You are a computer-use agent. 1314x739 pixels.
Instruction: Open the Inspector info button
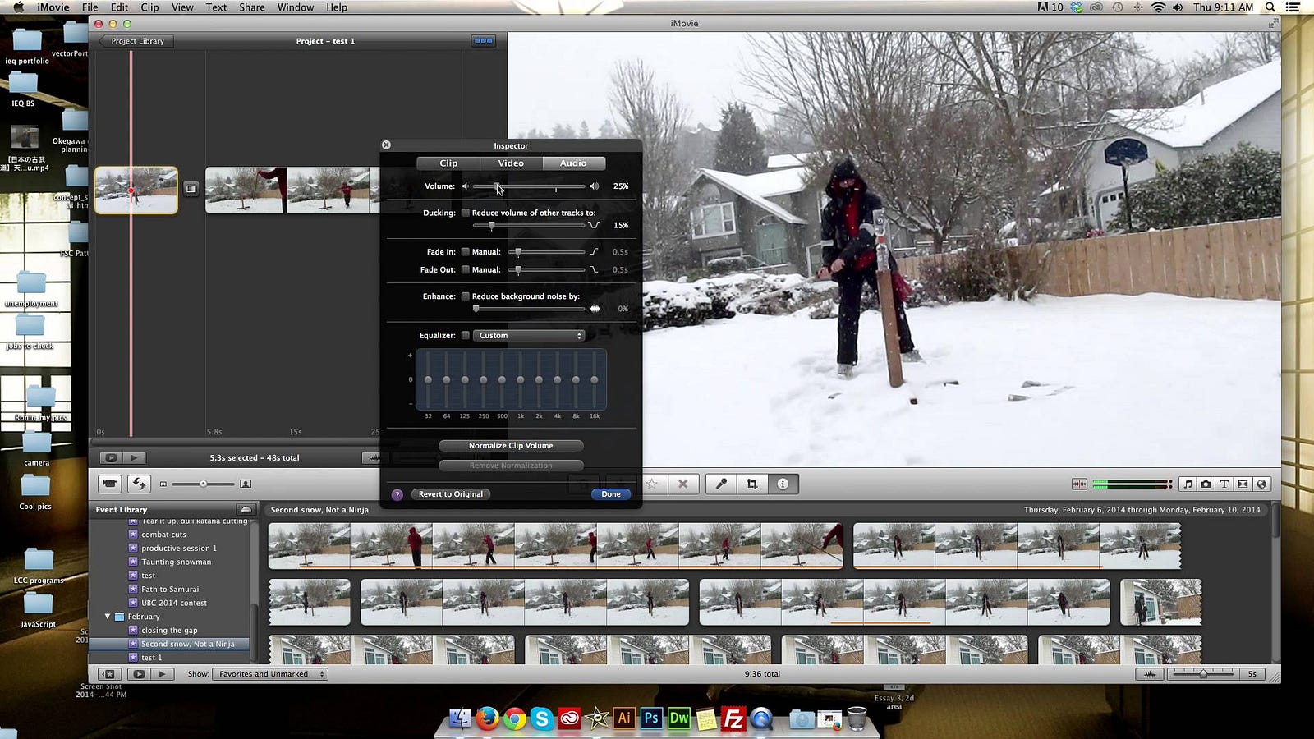click(x=783, y=484)
